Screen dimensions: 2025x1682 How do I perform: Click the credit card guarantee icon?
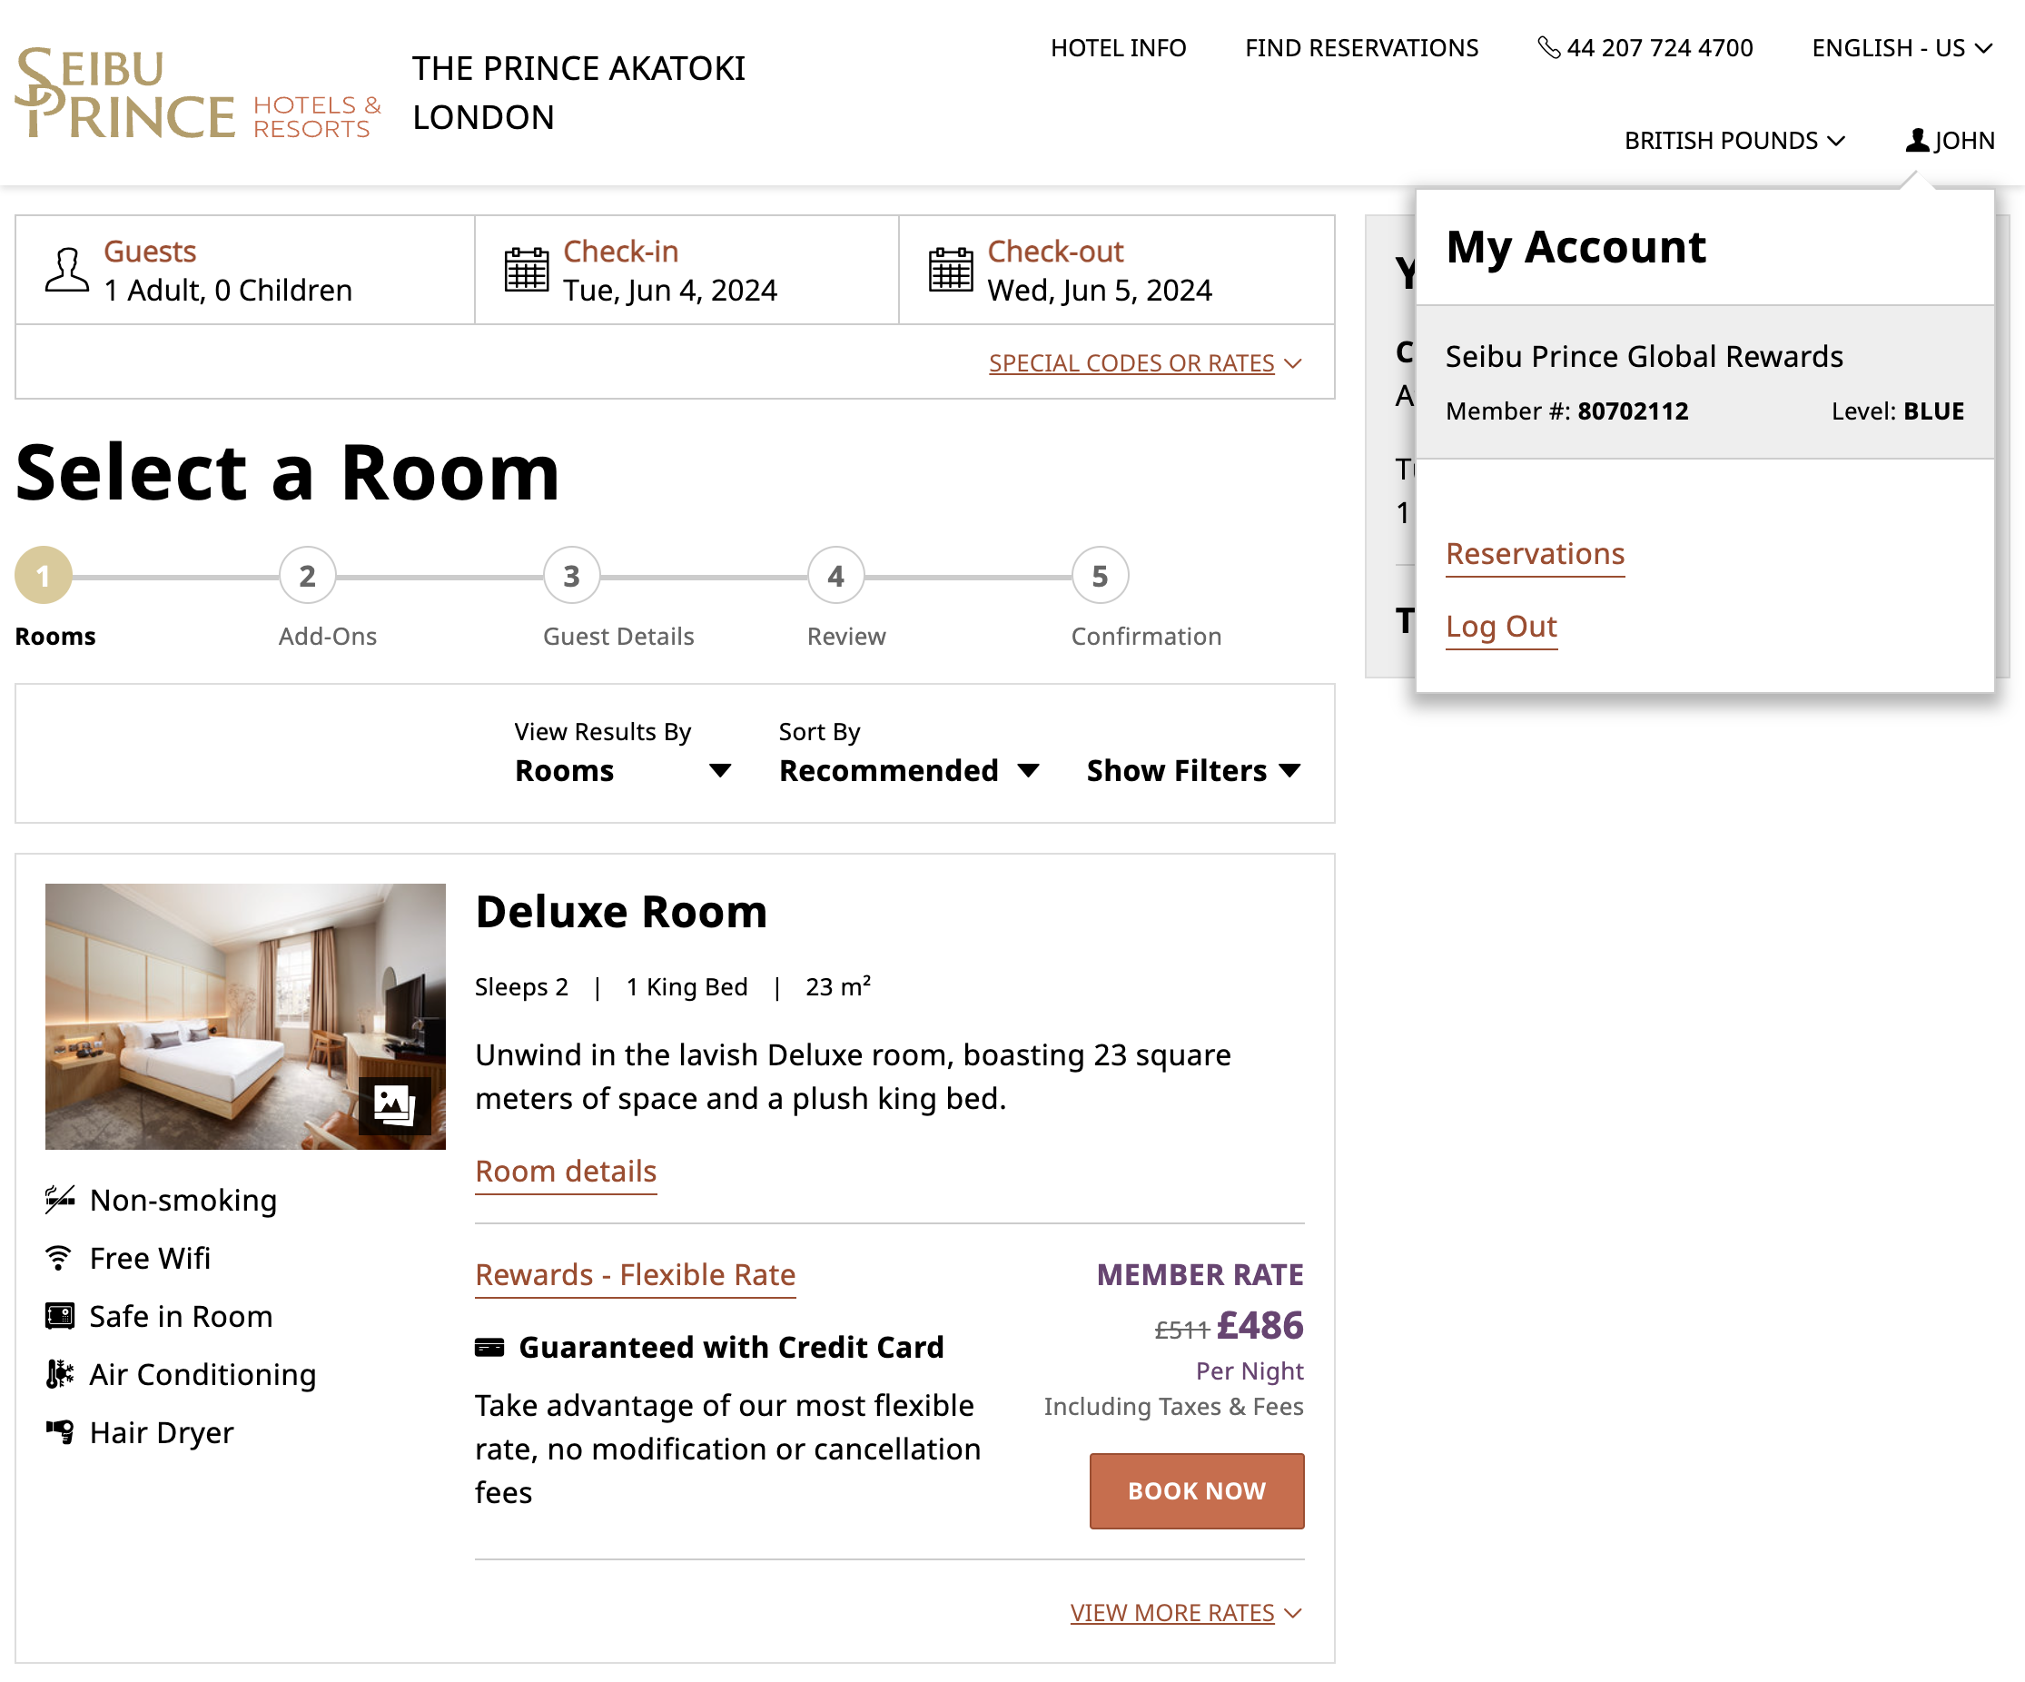point(489,1348)
